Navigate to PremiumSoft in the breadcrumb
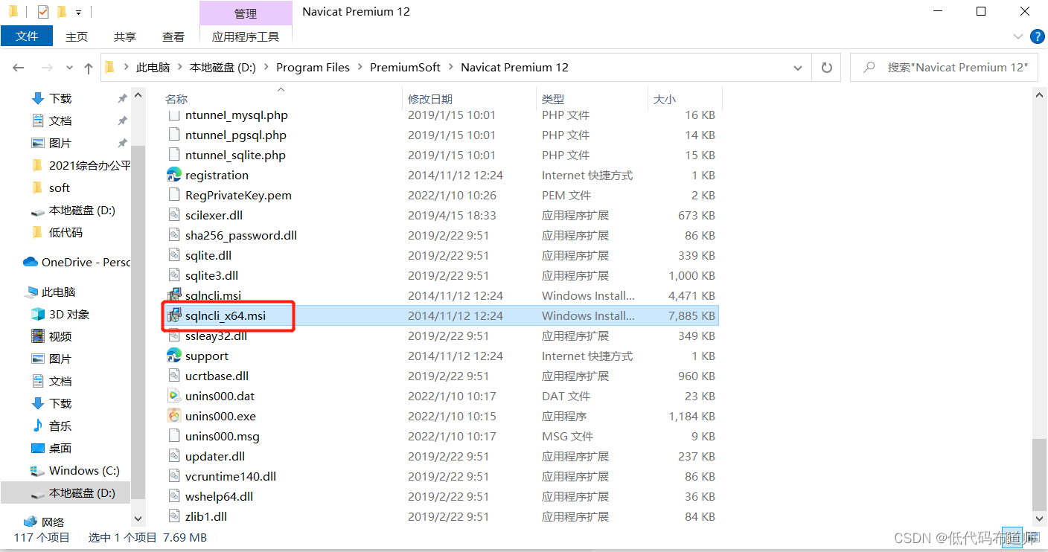The width and height of the screenshot is (1048, 552). [406, 68]
